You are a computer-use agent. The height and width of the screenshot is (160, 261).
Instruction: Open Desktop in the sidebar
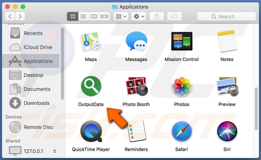[31, 75]
